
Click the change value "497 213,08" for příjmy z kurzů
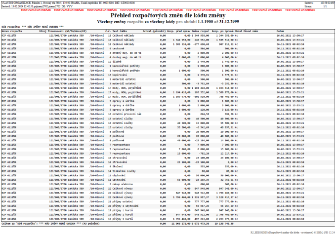tap(202, 219)
